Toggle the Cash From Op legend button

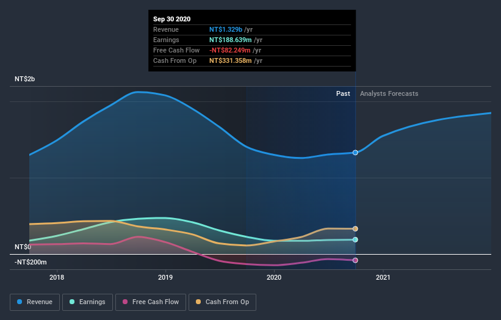coord(222,302)
